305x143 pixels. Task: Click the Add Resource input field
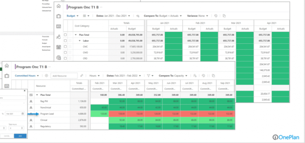tap(64, 76)
